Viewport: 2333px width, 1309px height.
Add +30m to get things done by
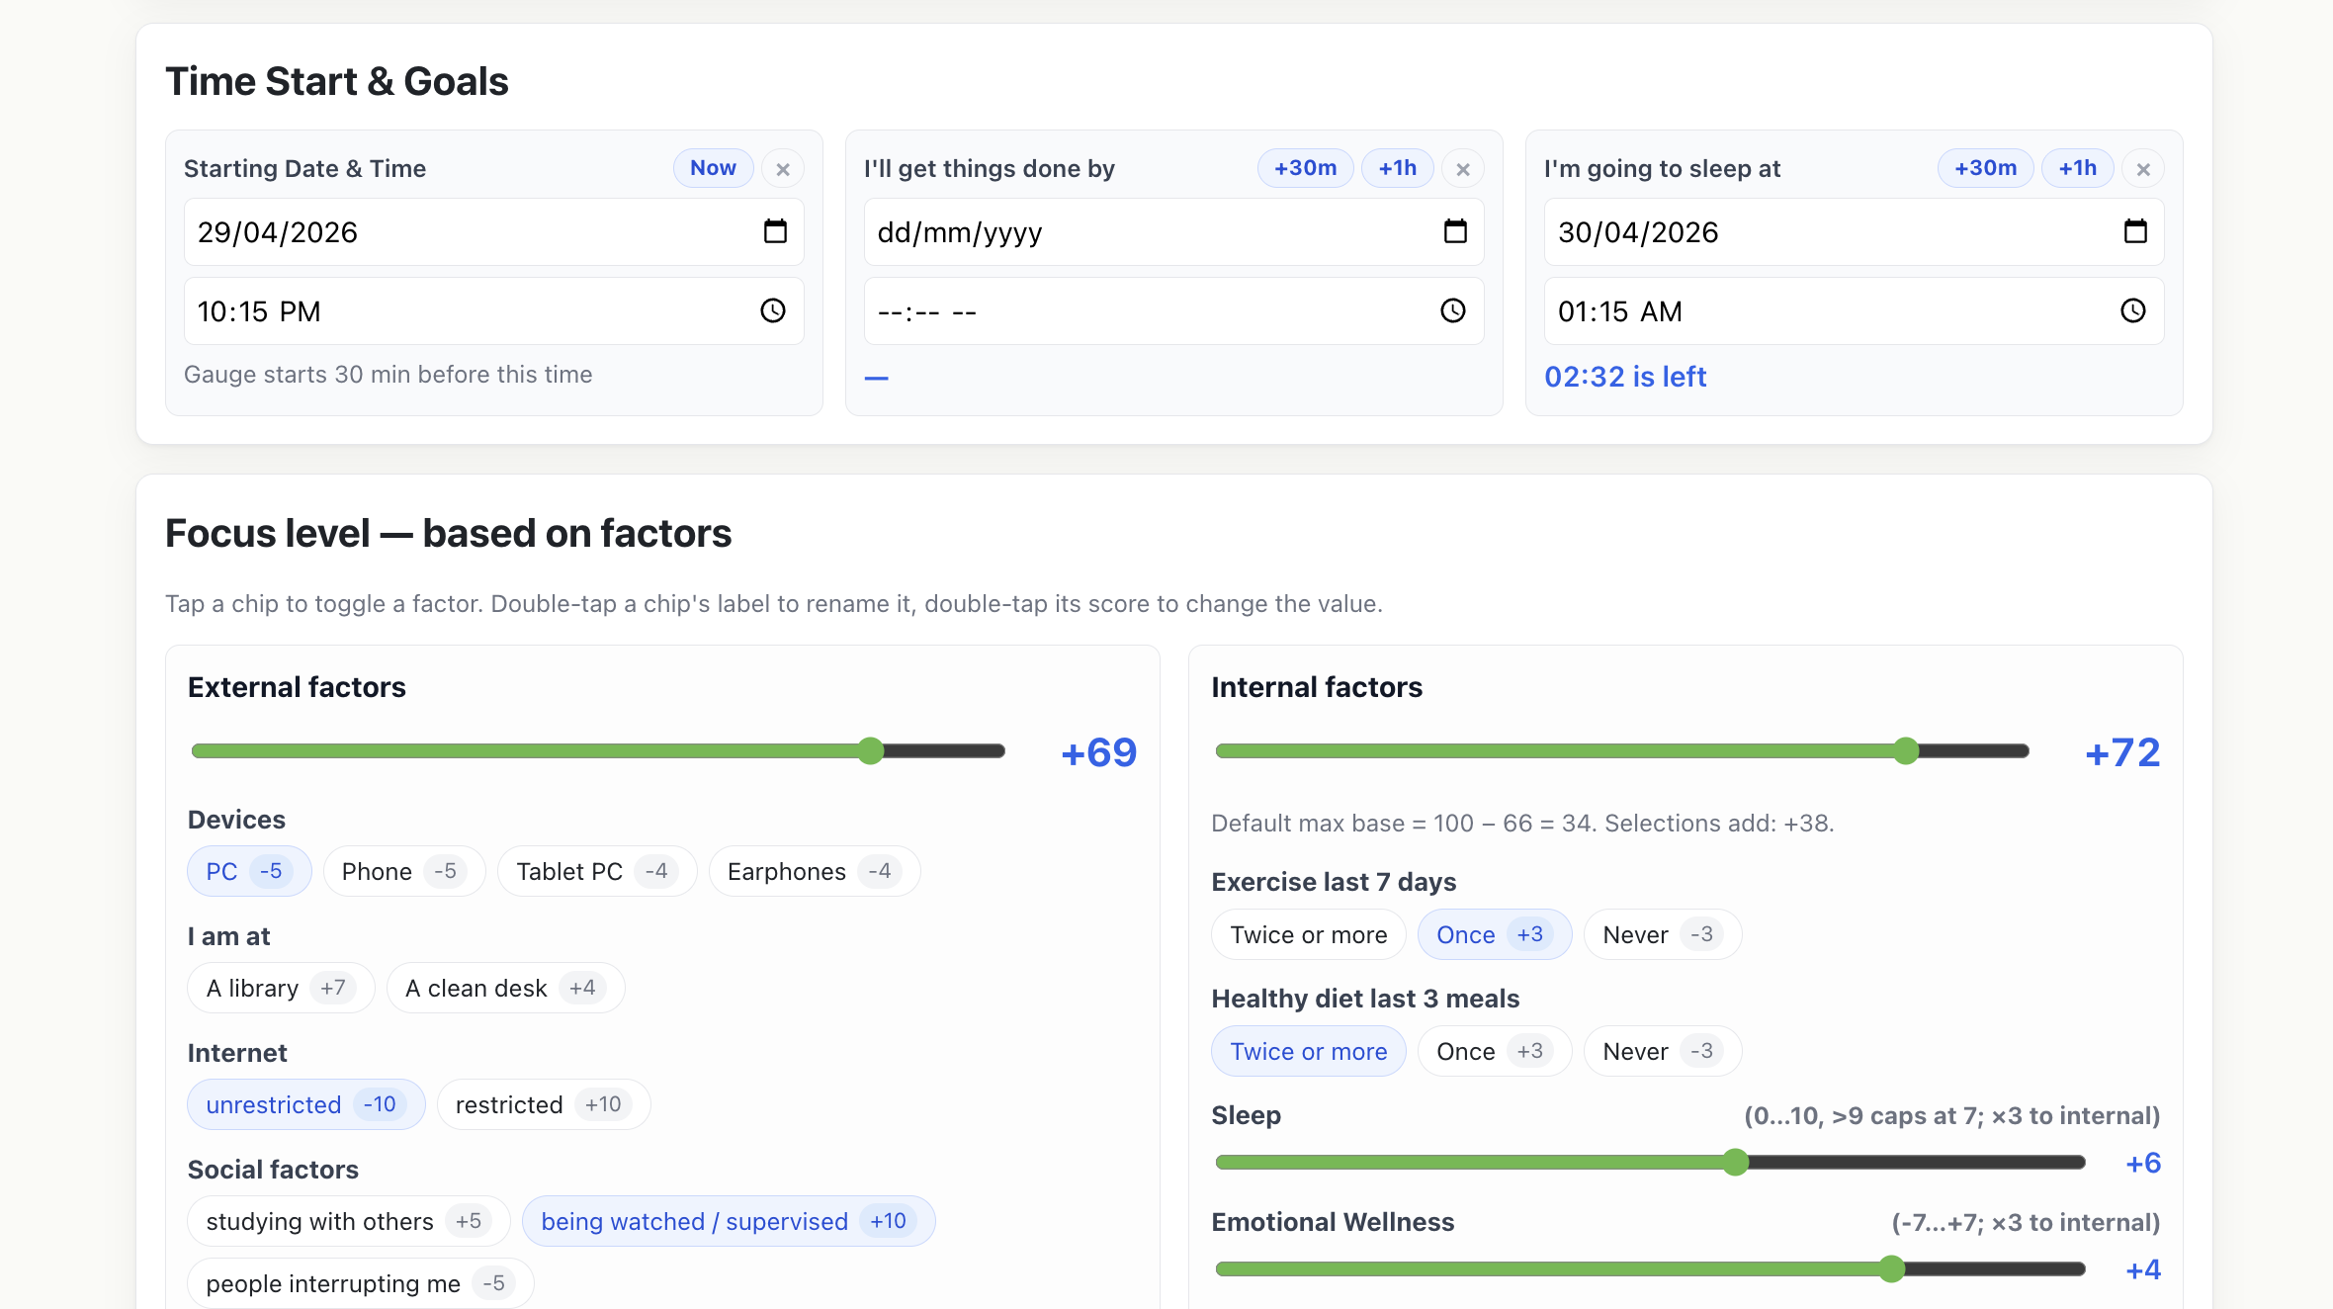tap(1305, 168)
